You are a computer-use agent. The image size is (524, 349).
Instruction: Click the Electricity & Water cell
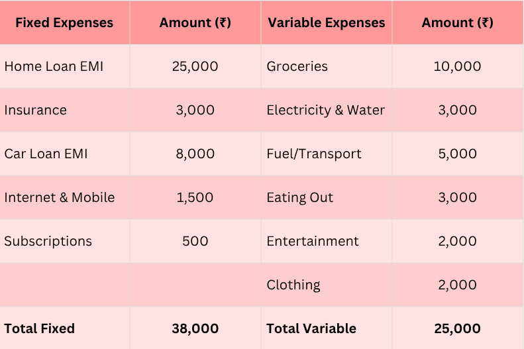click(x=326, y=110)
